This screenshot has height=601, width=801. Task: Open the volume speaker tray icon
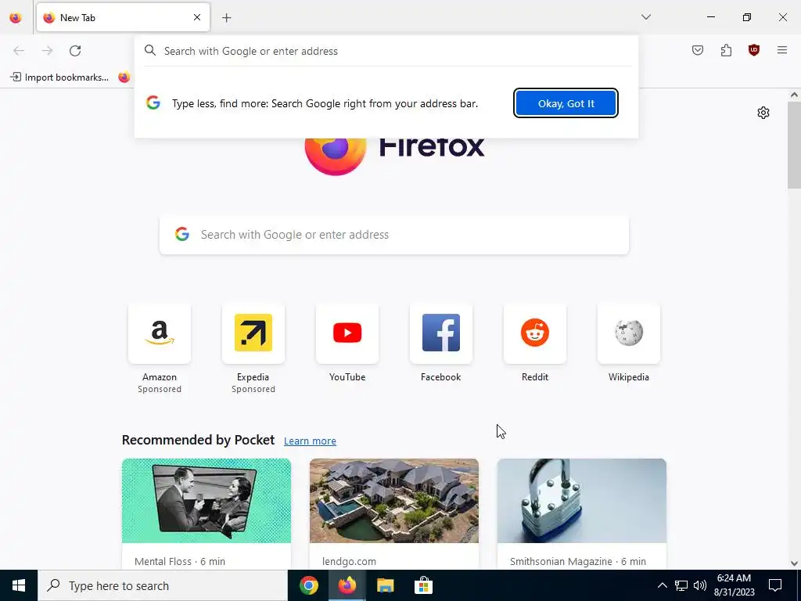click(x=700, y=585)
